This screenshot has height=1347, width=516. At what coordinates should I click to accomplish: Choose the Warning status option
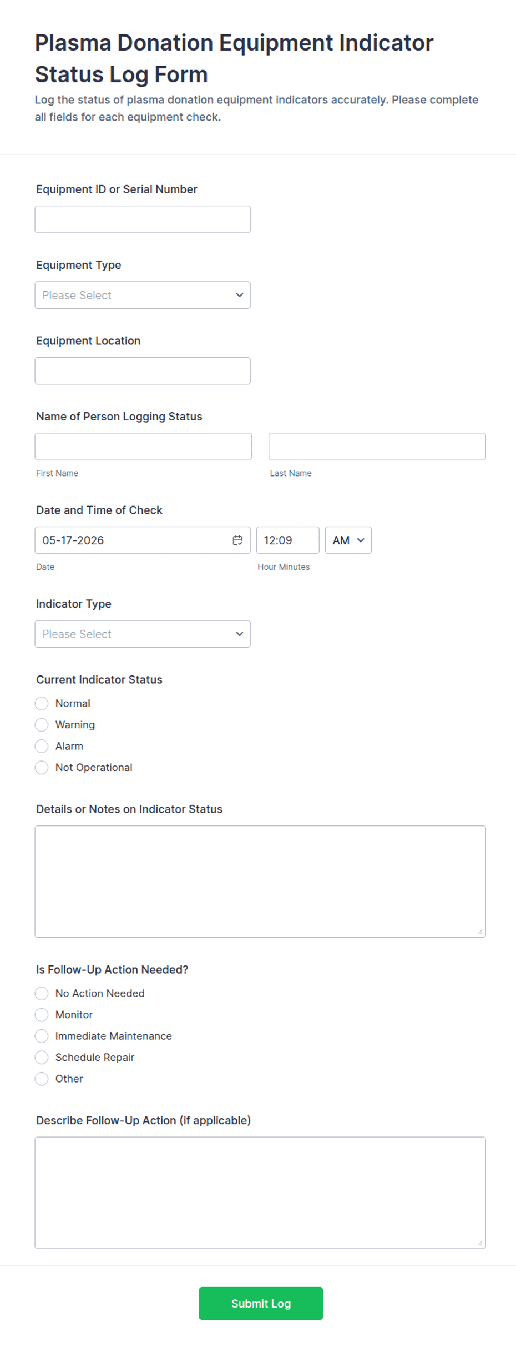pyautogui.click(x=42, y=725)
